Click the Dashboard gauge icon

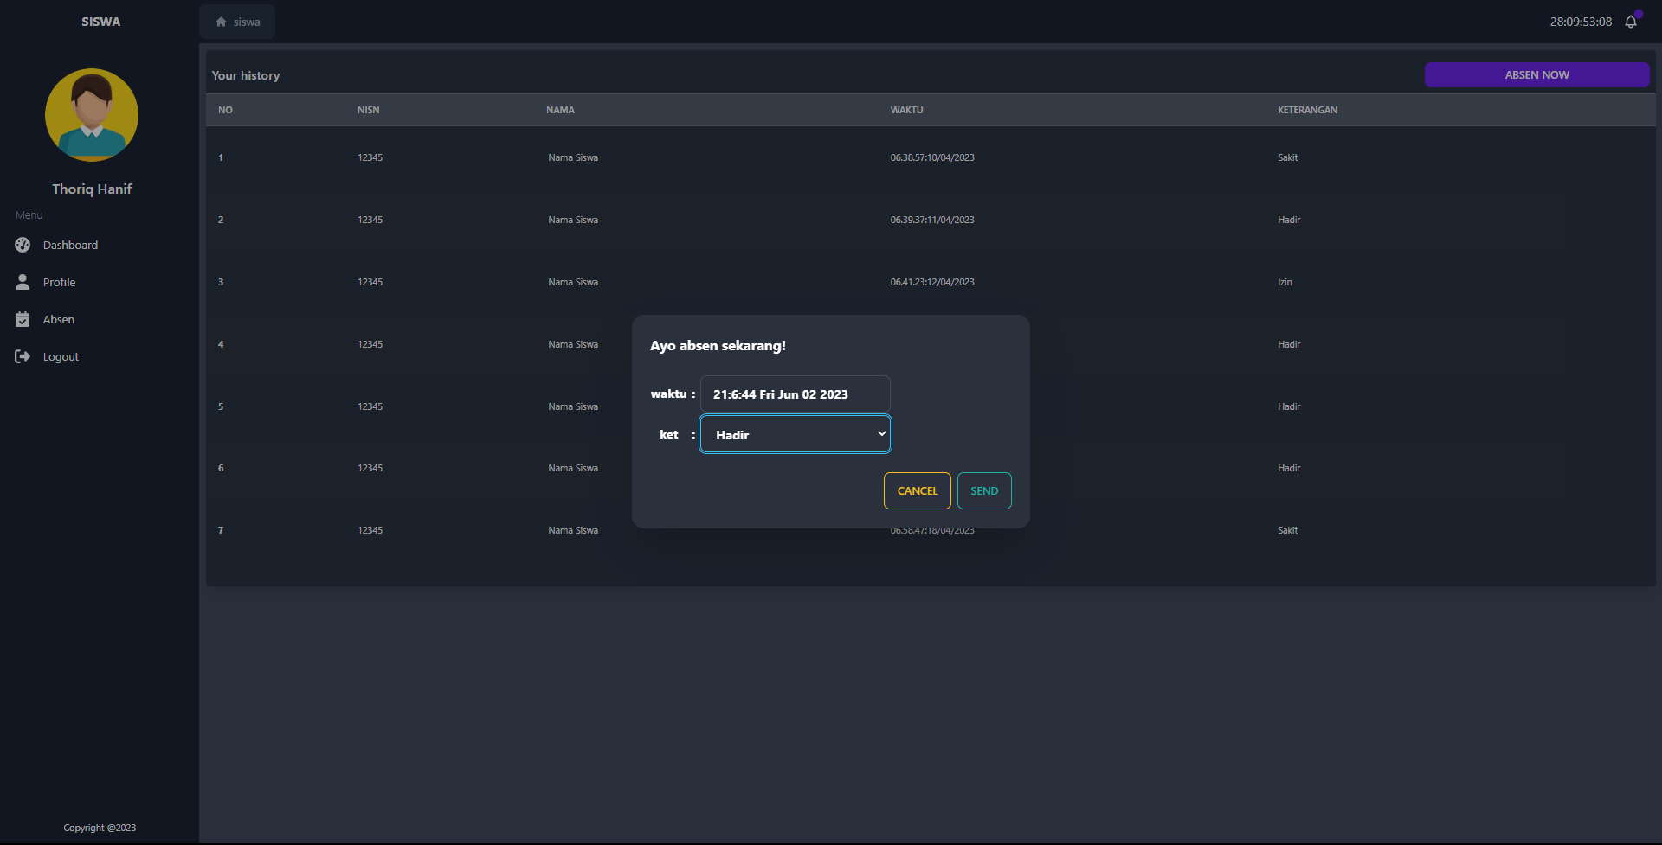pos(23,245)
